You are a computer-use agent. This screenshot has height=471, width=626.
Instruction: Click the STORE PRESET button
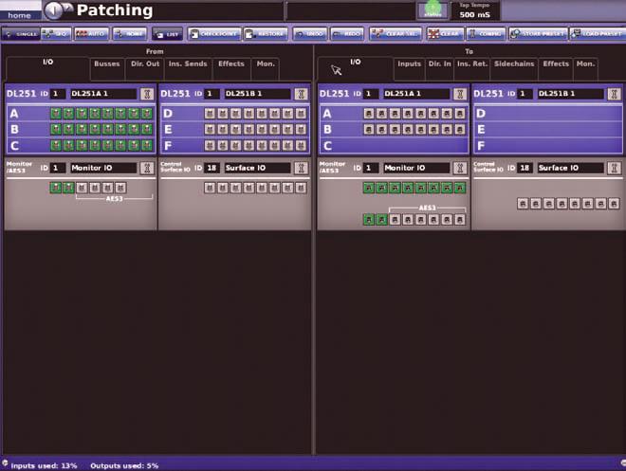click(x=538, y=34)
